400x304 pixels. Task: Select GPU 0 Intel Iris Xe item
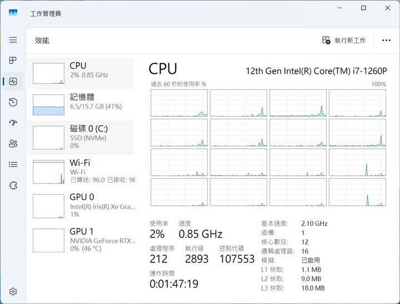[x=81, y=205]
